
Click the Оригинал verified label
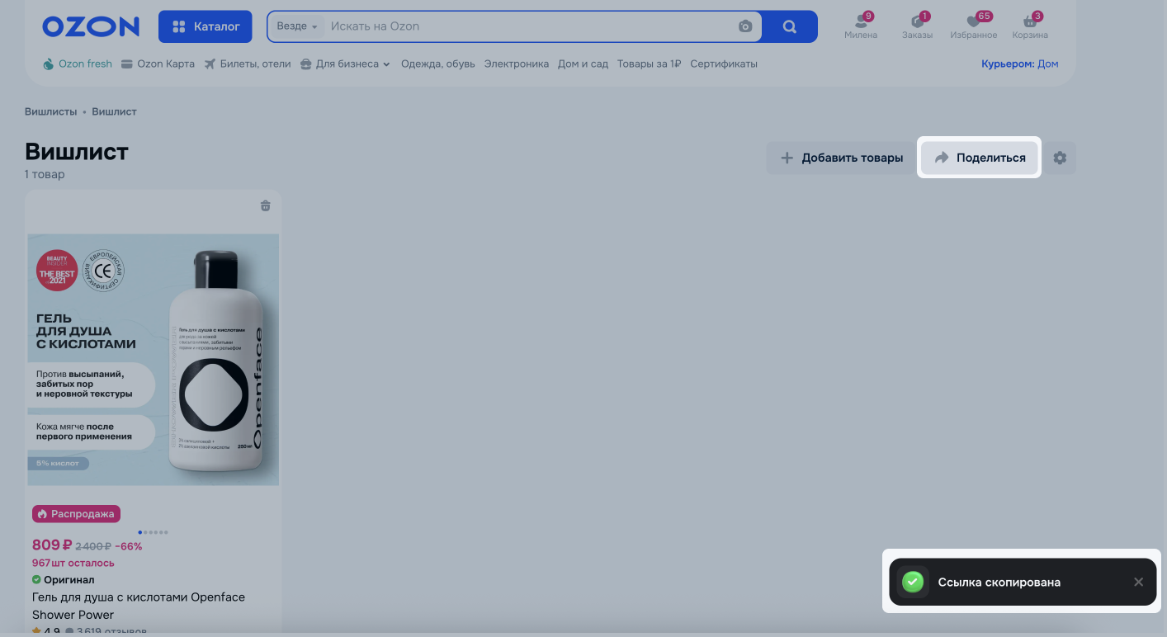(x=64, y=580)
